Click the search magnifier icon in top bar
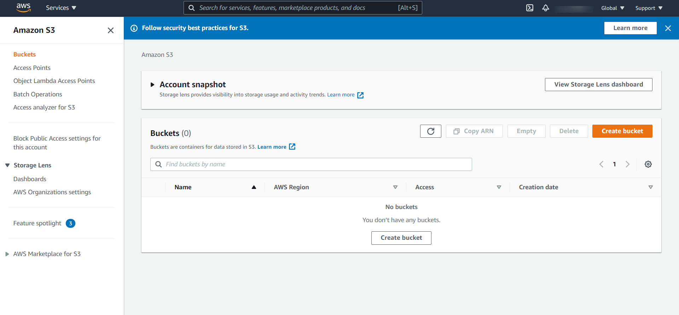The image size is (679, 315). coord(192,8)
